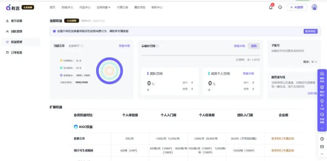Click the 个人标准版 column header
327x161 pixels.
207,115
